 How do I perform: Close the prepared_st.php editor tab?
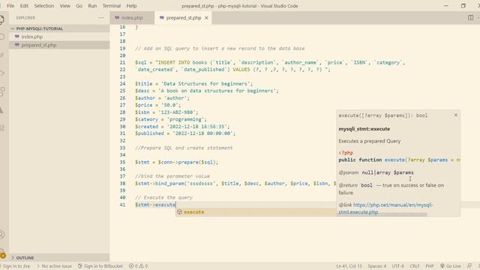pos(206,18)
